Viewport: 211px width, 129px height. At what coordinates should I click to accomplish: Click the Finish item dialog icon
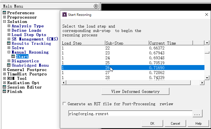tap(4, 92)
